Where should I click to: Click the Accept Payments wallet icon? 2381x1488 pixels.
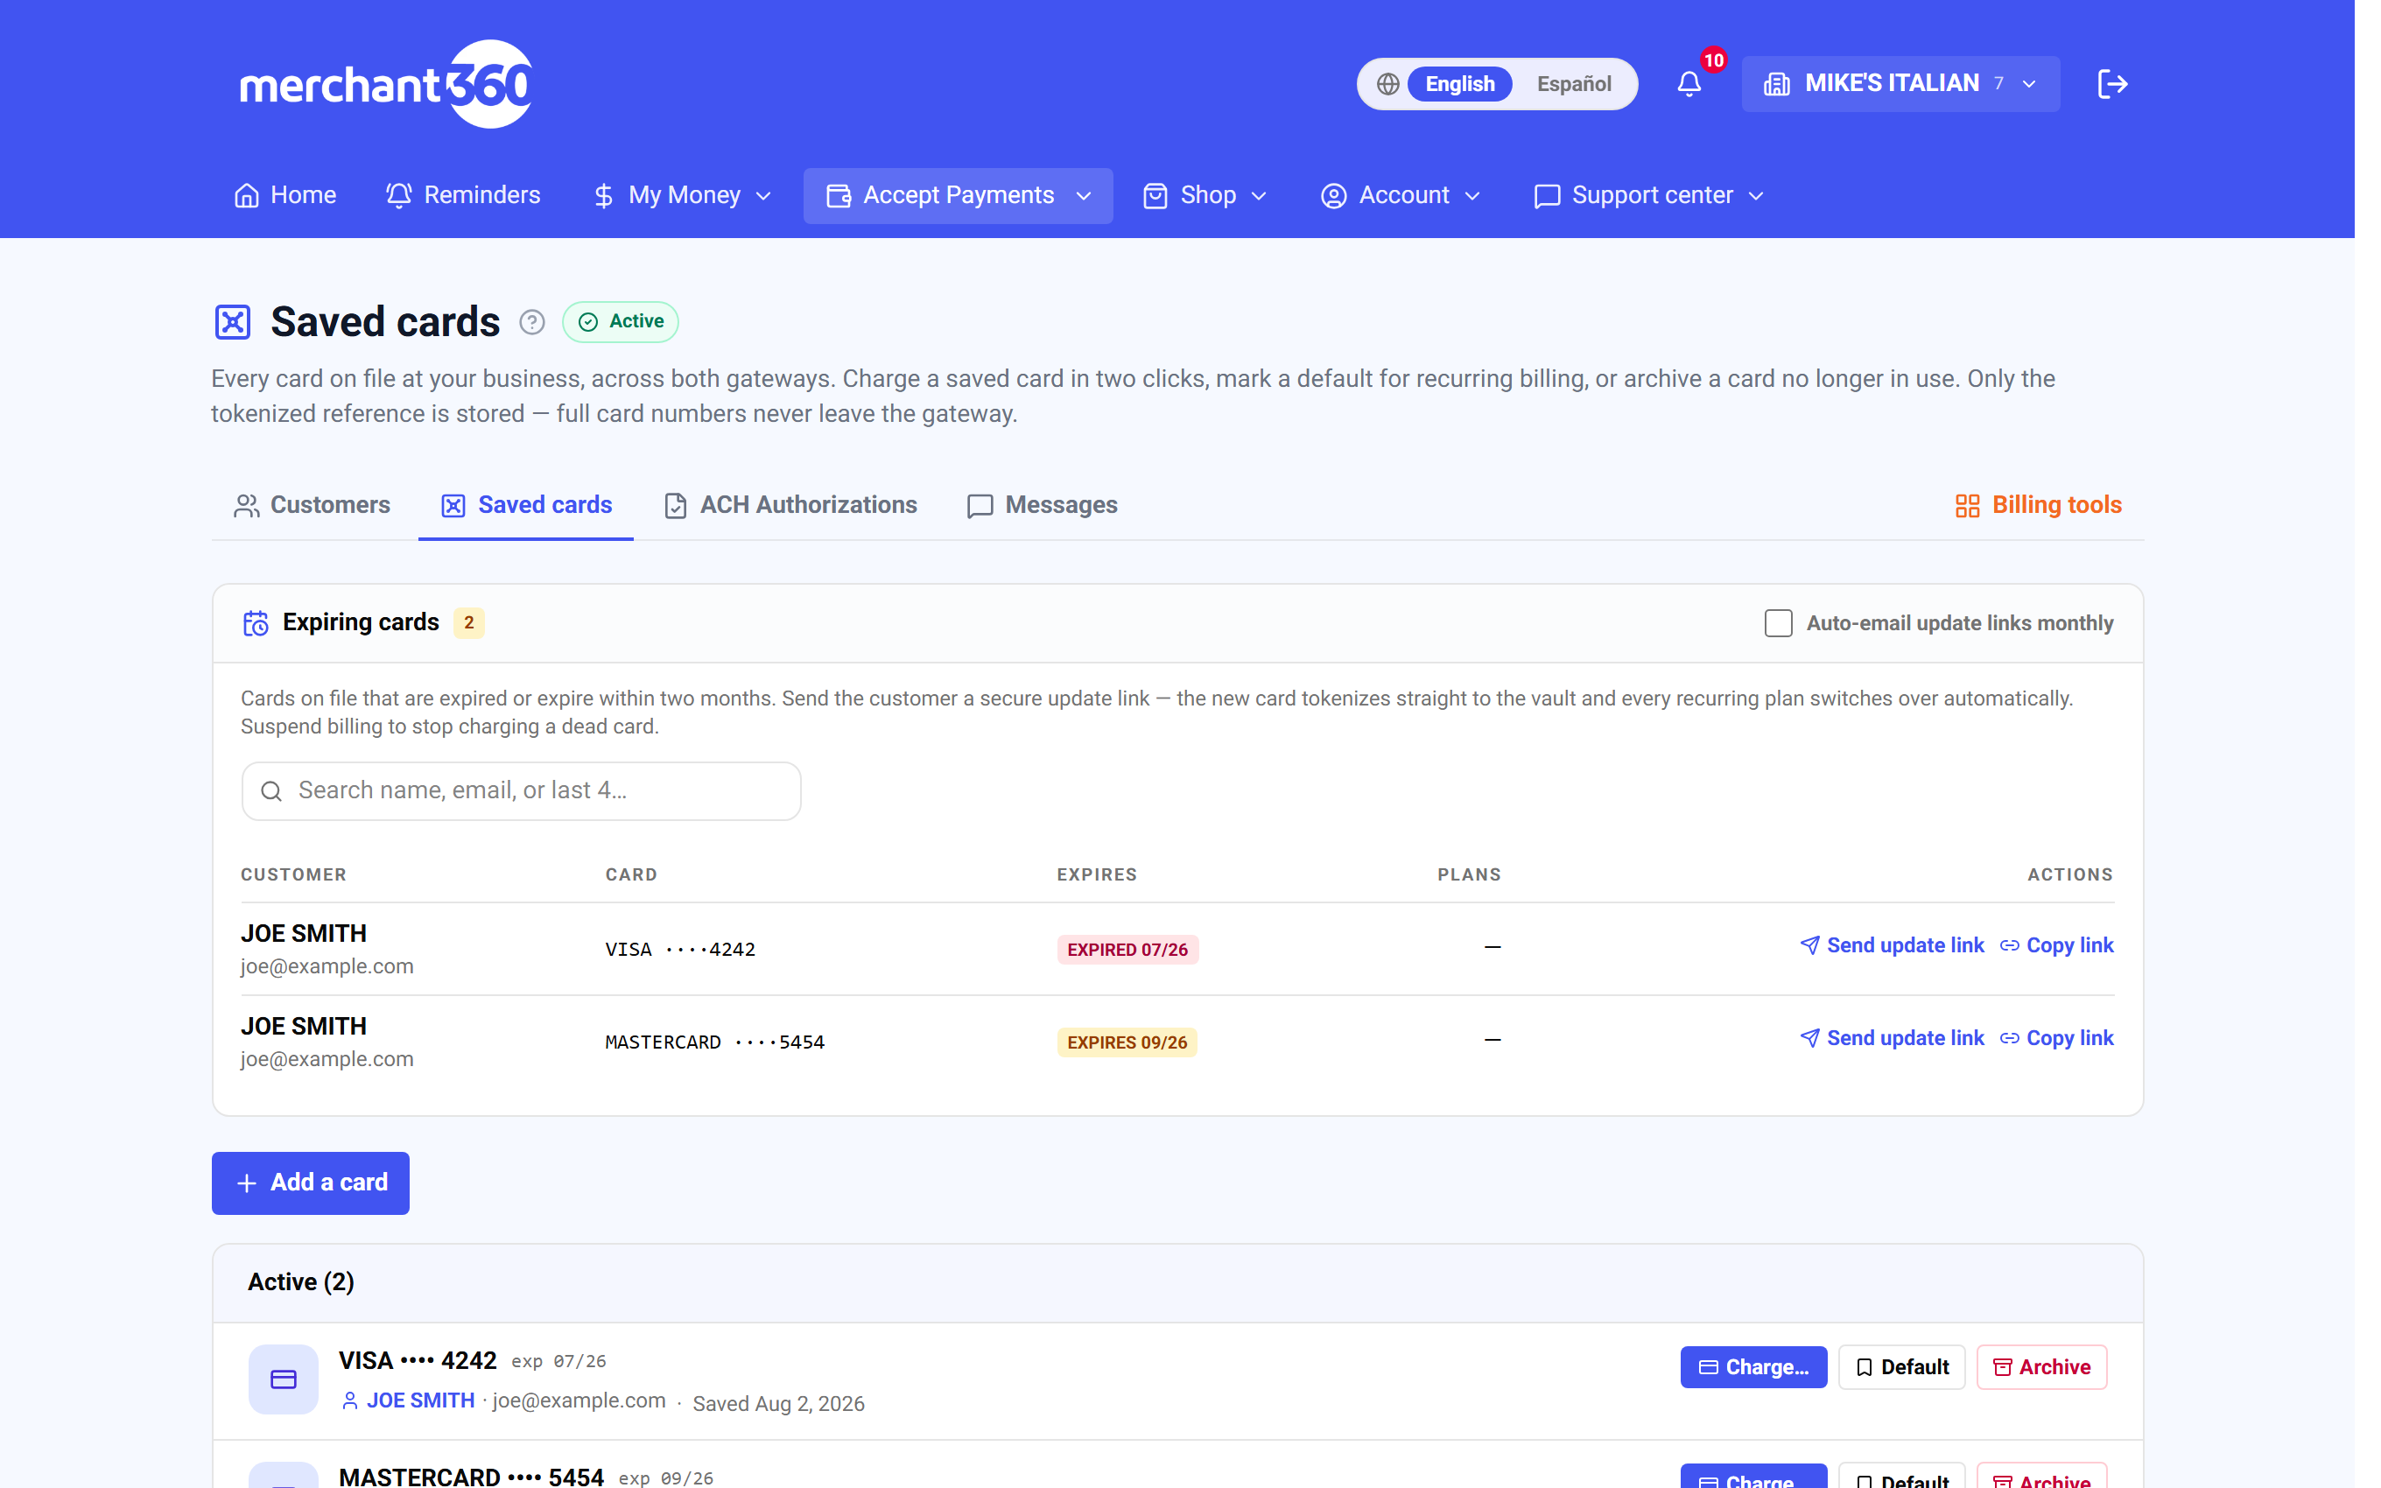(x=837, y=196)
